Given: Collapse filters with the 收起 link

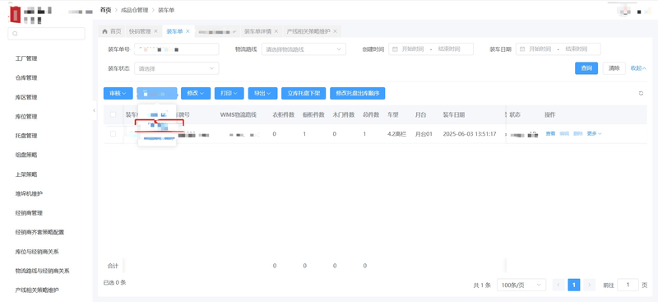Looking at the screenshot, I should click(638, 68).
